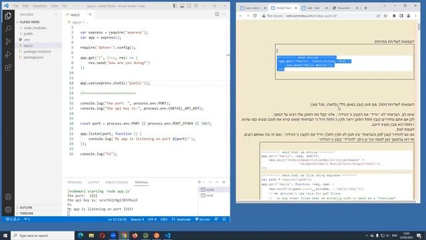
Task: Open the new terminal launch profile dropdown
Action: (204, 182)
